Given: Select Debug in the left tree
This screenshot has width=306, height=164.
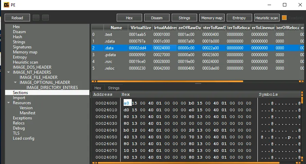Looking at the screenshot, I should point(19,128).
